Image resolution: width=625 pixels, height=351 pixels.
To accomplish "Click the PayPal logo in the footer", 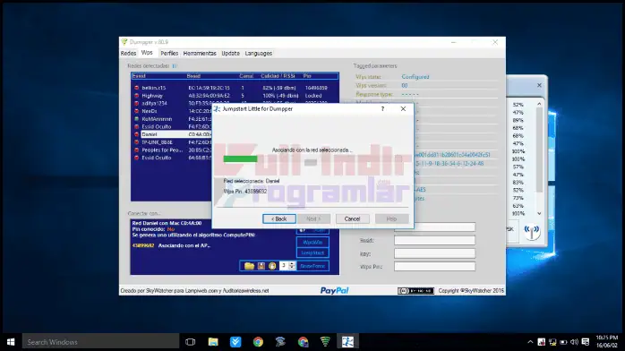I will point(334,290).
